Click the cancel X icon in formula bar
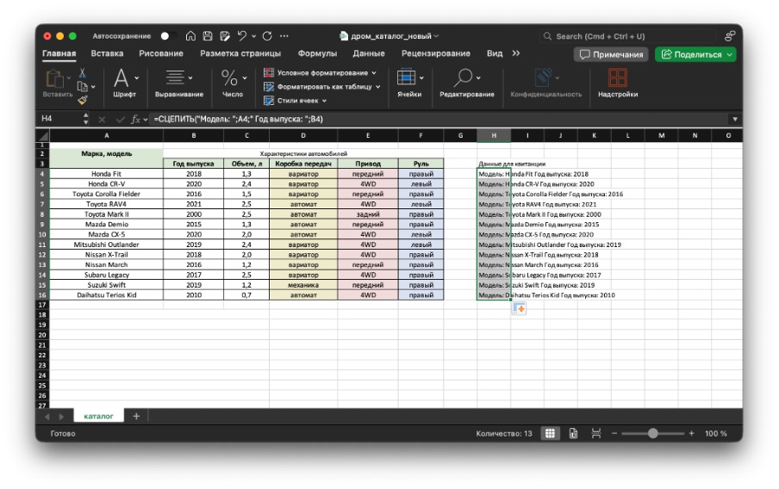Viewport: 779px width, 489px height. click(102, 119)
